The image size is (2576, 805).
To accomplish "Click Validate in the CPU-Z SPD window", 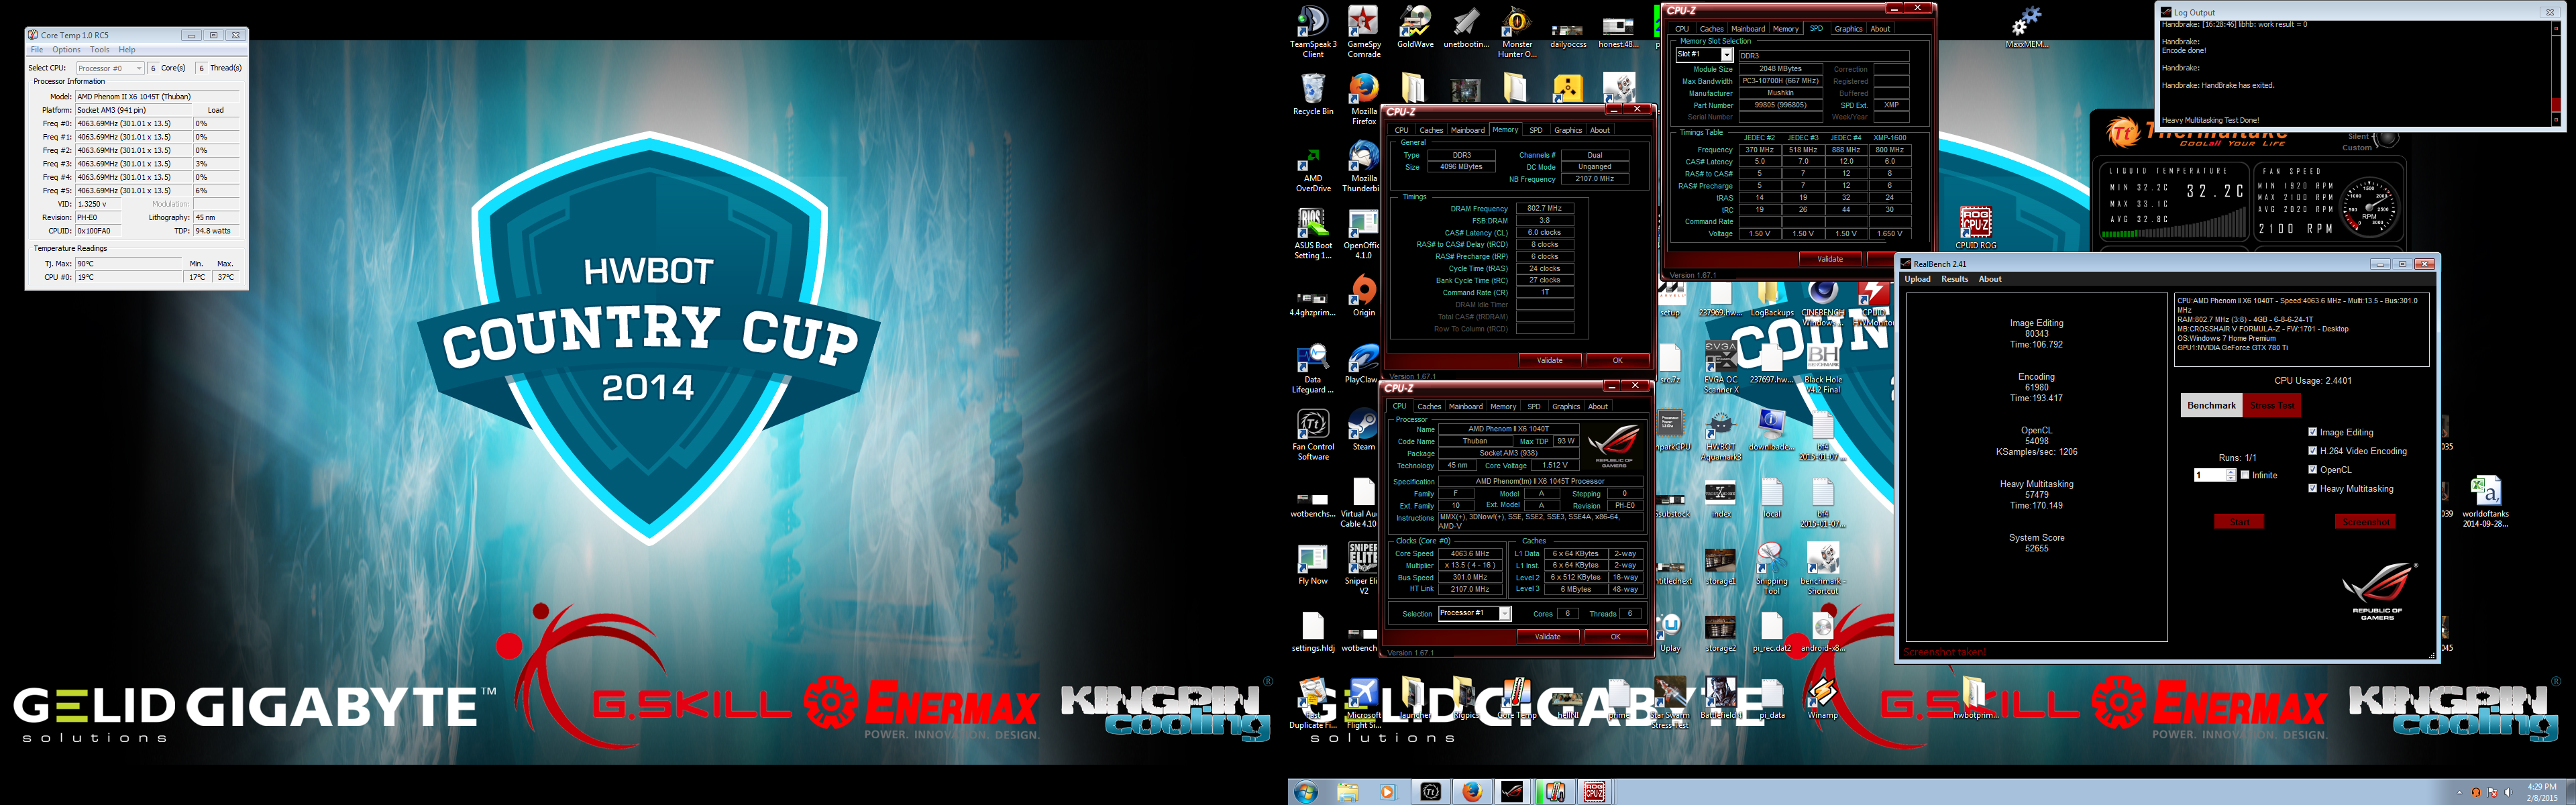I will click(x=1830, y=259).
